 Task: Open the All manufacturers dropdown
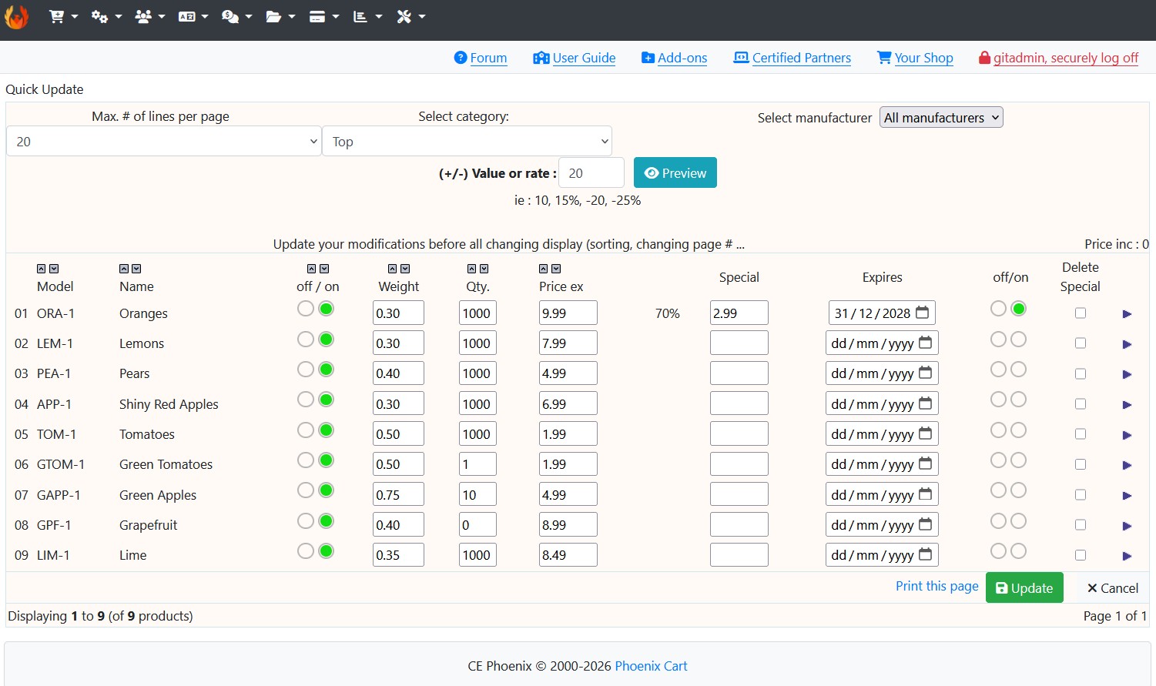point(941,118)
